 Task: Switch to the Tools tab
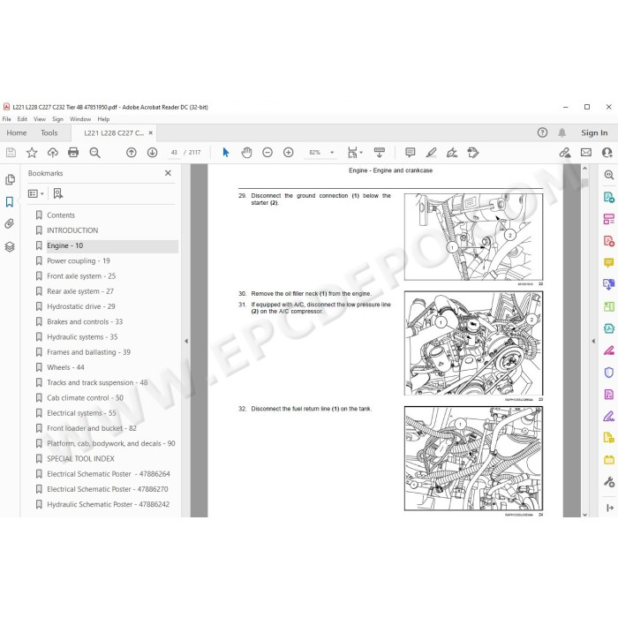click(49, 132)
